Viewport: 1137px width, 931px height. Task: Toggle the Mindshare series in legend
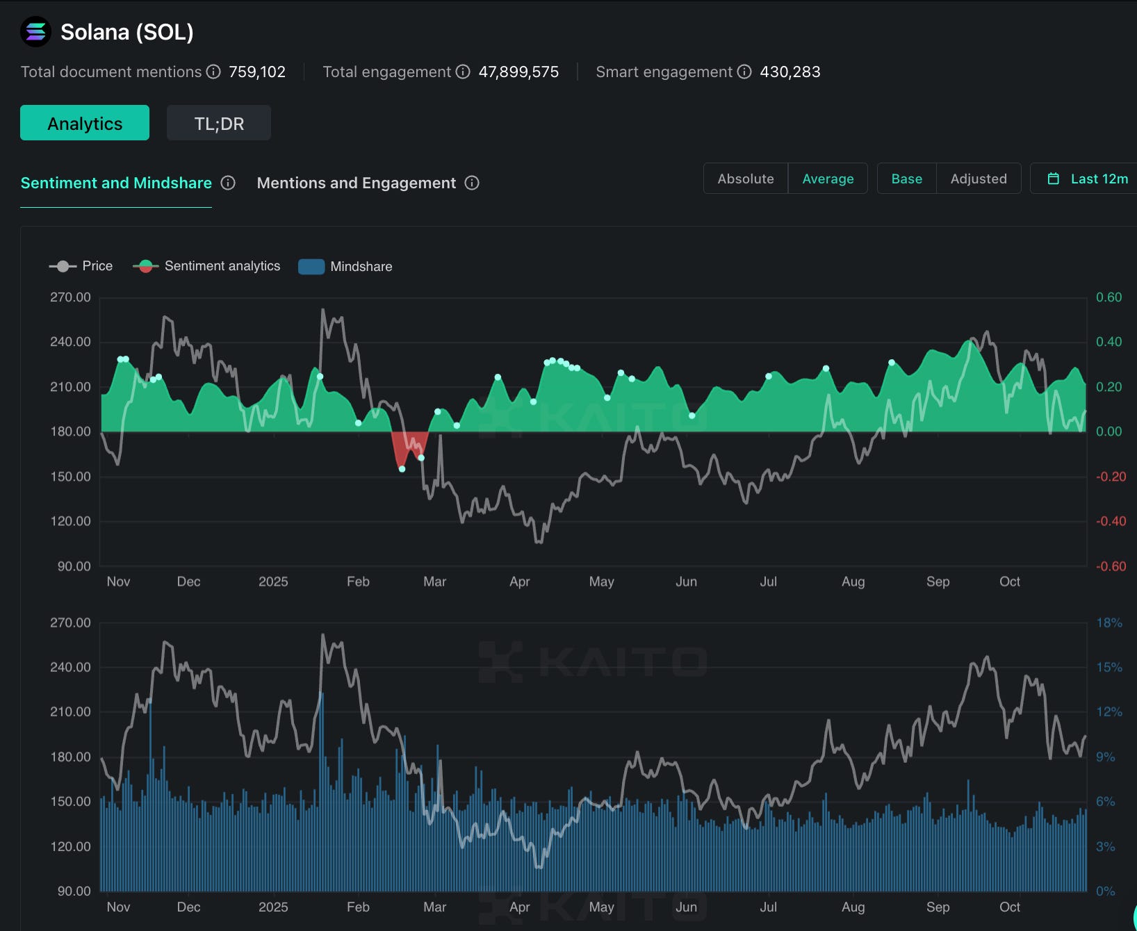pyautogui.click(x=345, y=266)
